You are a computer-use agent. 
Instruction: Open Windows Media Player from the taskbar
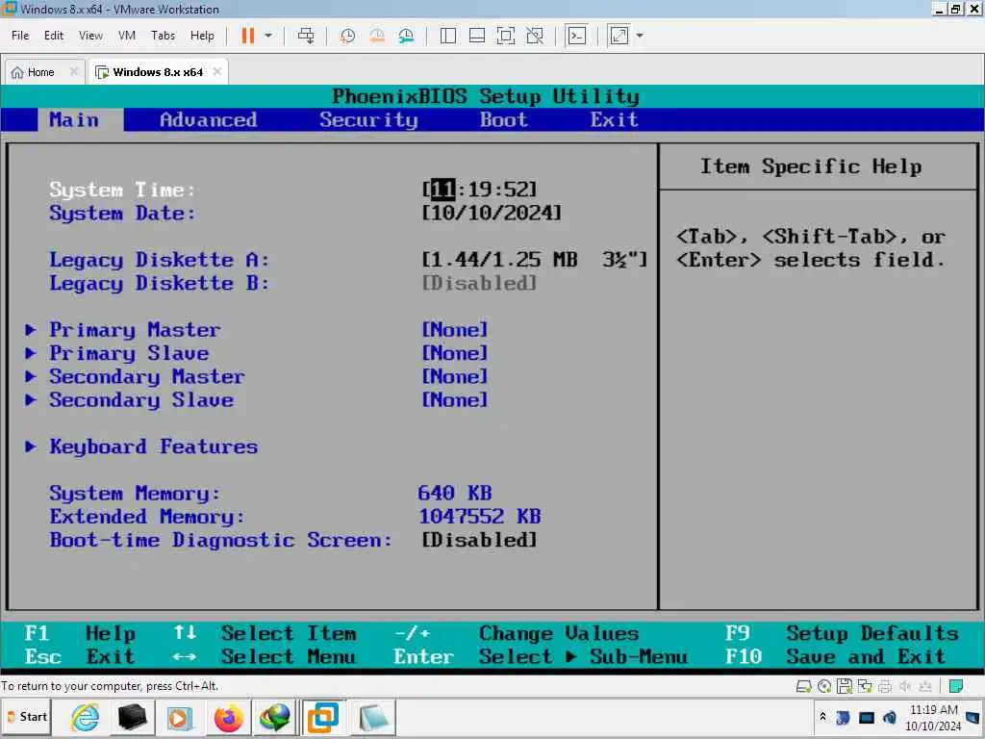click(x=180, y=718)
